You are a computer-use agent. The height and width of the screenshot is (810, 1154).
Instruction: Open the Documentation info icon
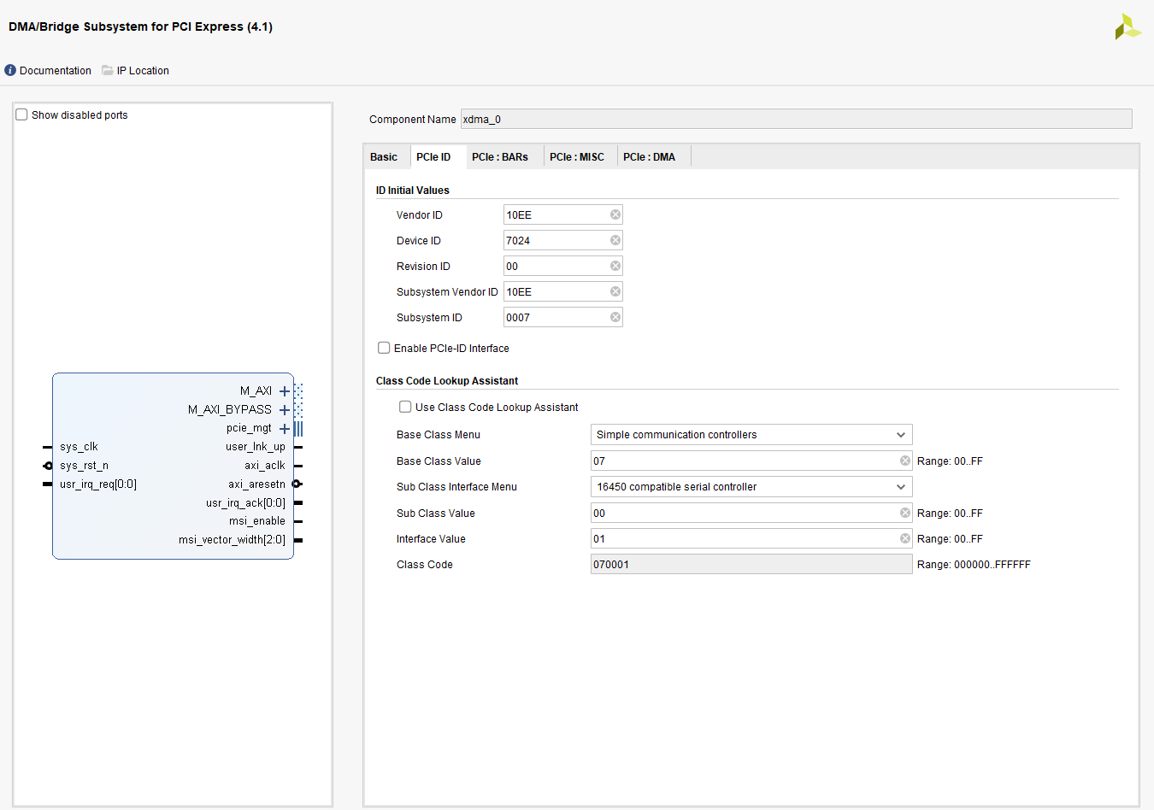pos(10,70)
